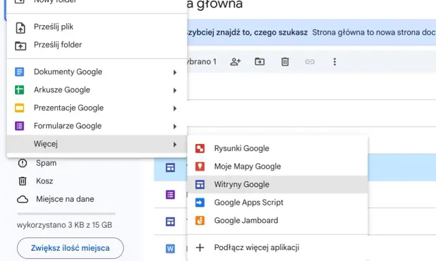Click the Sites file icon in highlighted row

pyautogui.click(x=170, y=168)
